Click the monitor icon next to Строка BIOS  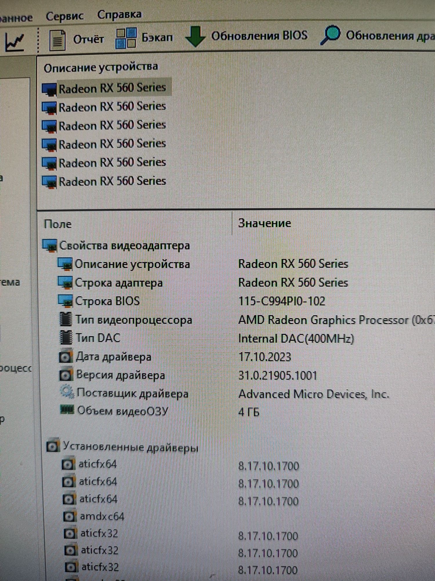(65, 301)
